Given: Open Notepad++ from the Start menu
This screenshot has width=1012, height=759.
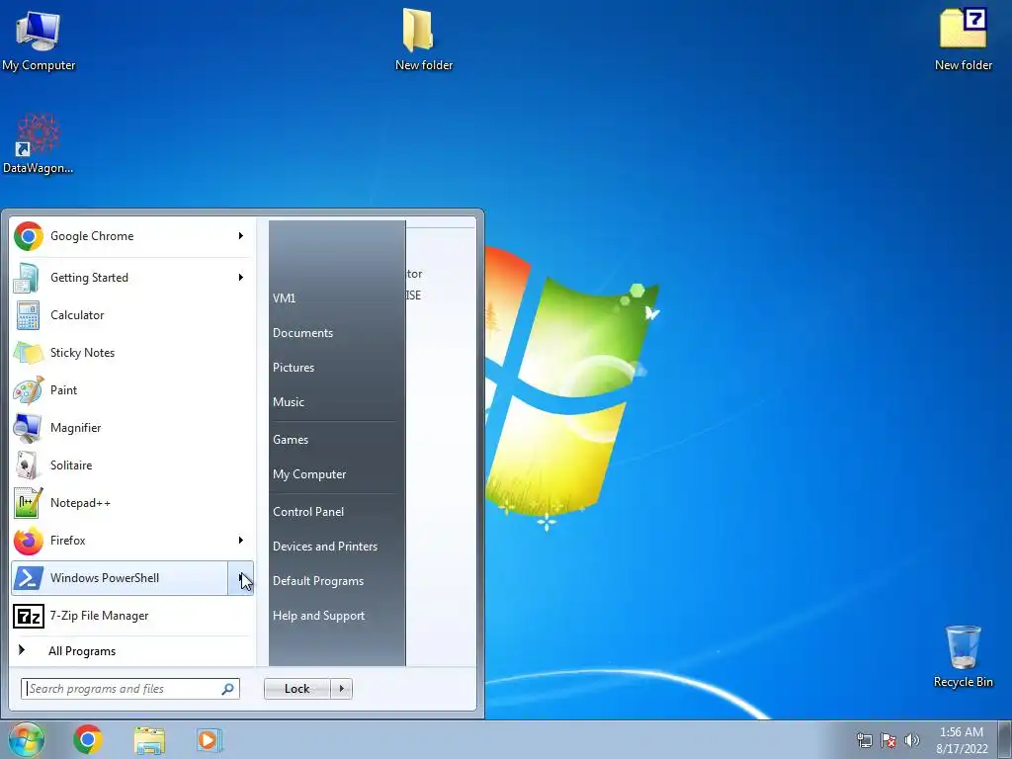Looking at the screenshot, I should click(x=132, y=503).
